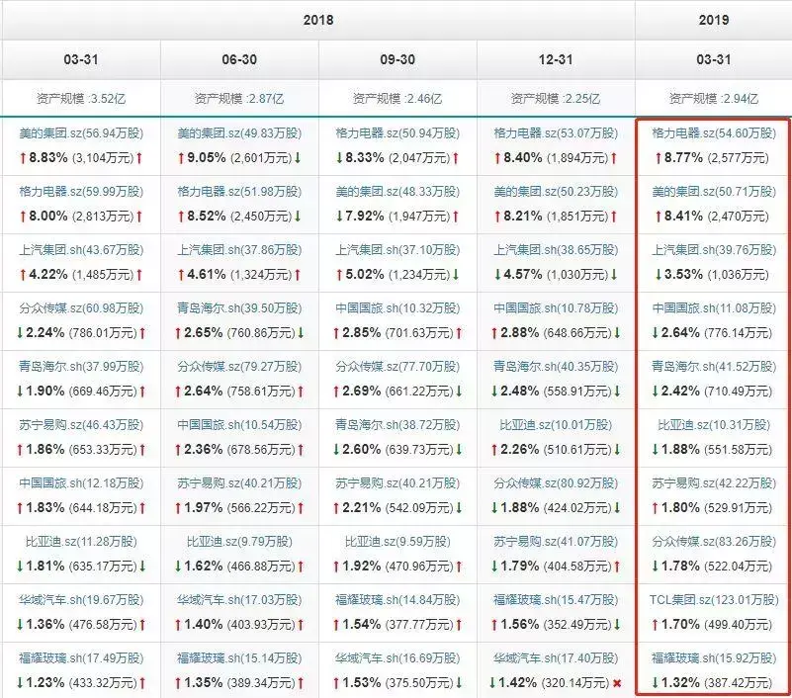Open the TCL集团.sz(123.01万股) stock link
Screen dimensions: 792x698
[x=713, y=600]
